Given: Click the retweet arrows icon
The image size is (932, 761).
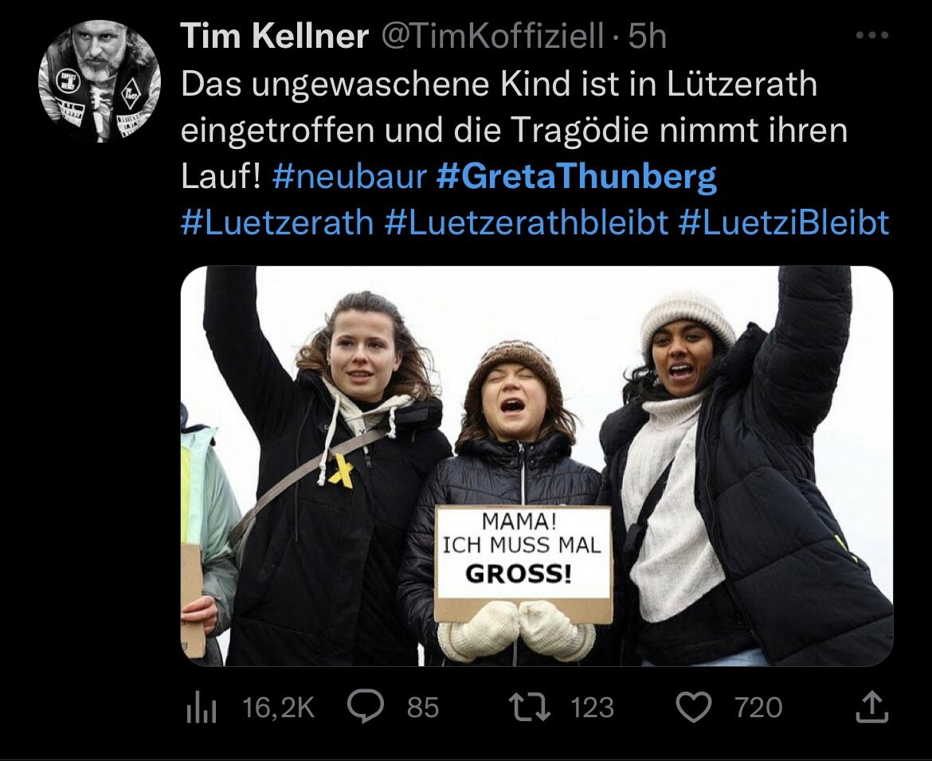Looking at the screenshot, I should point(531,708).
